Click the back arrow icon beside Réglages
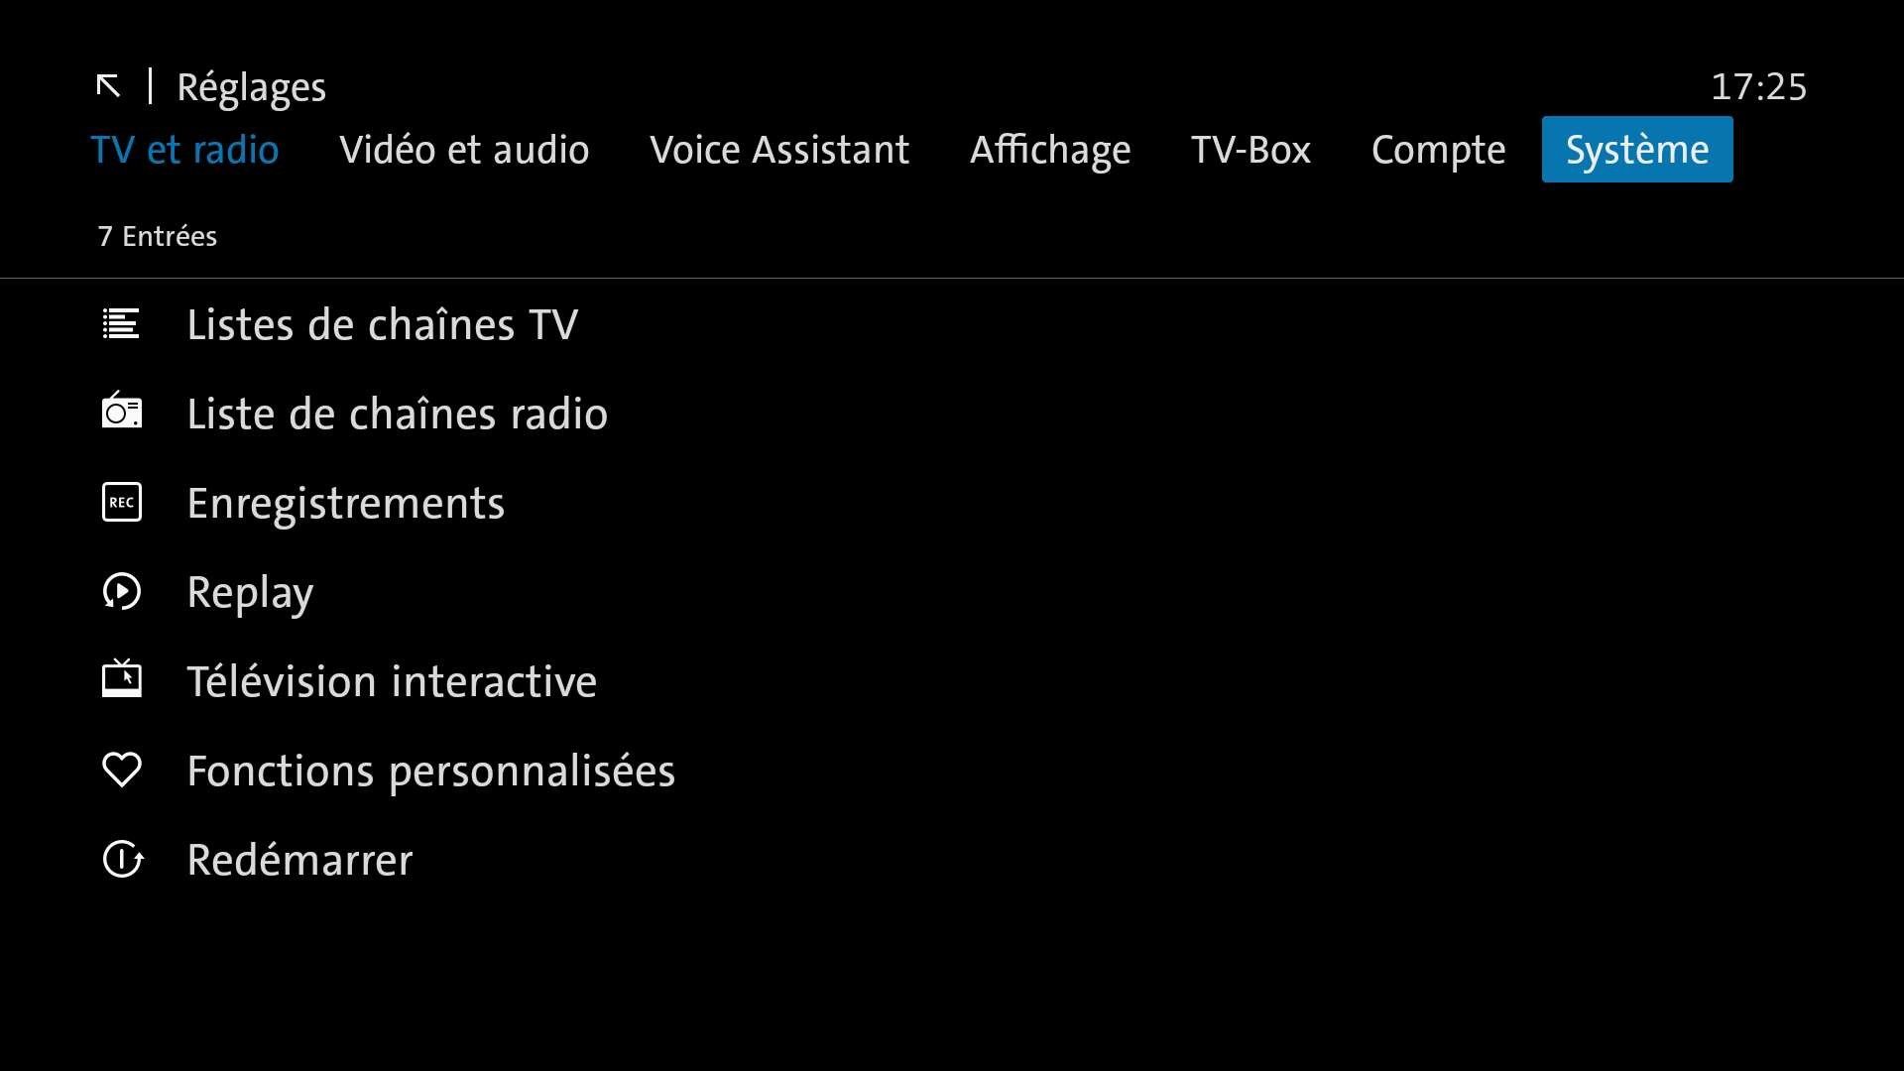The height and width of the screenshot is (1071, 1904). click(108, 86)
